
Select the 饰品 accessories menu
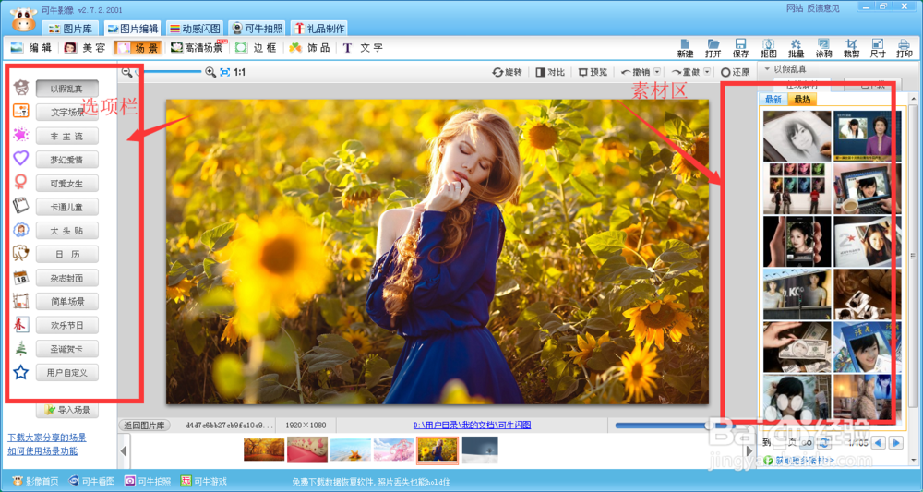[x=309, y=48]
